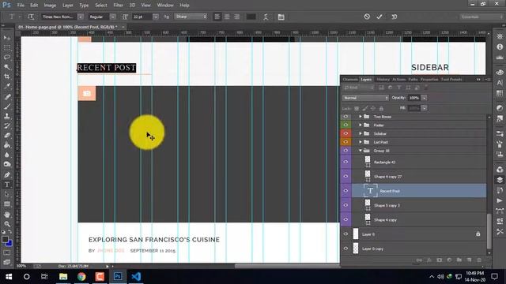The image size is (506, 284).
Task: Open the font family dropdown
Action: click(x=81, y=17)
